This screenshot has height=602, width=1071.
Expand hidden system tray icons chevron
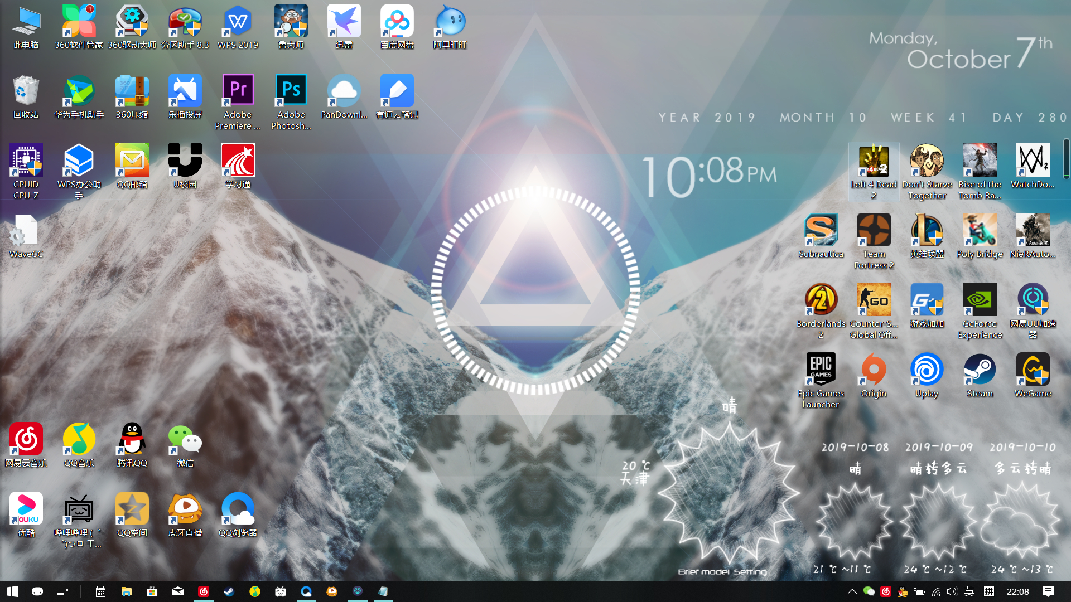(x=852, y=591)
